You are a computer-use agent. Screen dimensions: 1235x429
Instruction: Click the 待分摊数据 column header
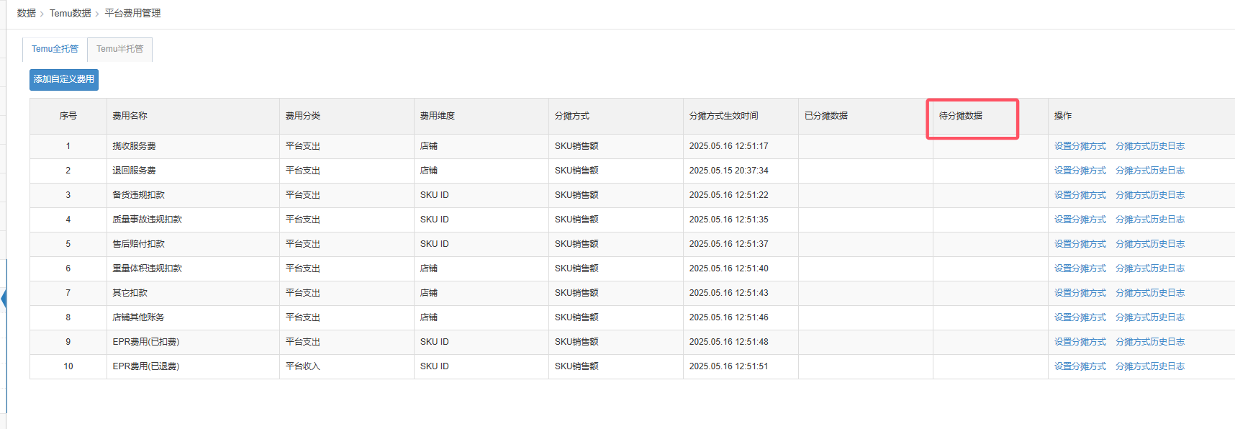click(990, 116)
